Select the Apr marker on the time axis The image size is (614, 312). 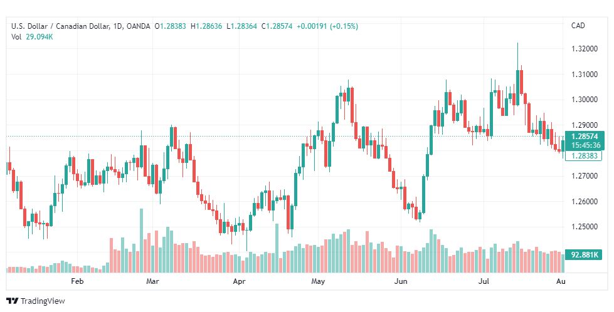click(x=239, y=282)
